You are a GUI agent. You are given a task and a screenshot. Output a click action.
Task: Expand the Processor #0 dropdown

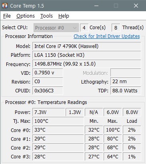[x=56, y=28]
